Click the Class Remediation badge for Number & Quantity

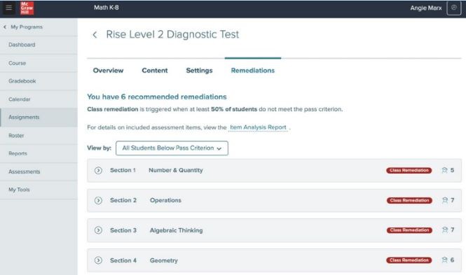click(409, 170)
